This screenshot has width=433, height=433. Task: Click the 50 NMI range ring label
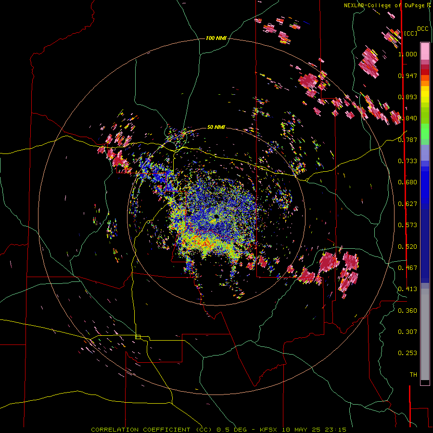pos(216,127)
